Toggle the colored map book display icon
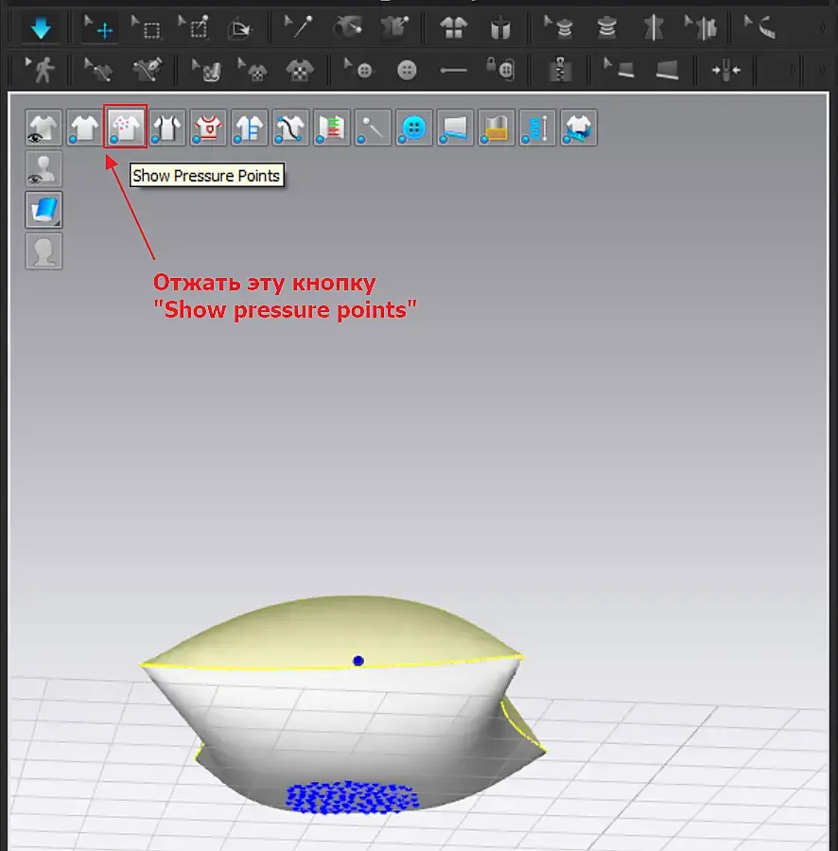The image size is (838, 851). click(332, 128)
